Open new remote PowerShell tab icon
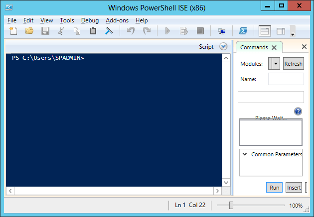 coord(221,31)
